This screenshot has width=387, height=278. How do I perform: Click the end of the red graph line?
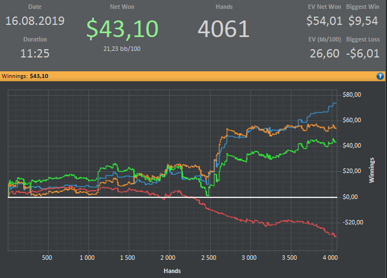tap(336, 237)
